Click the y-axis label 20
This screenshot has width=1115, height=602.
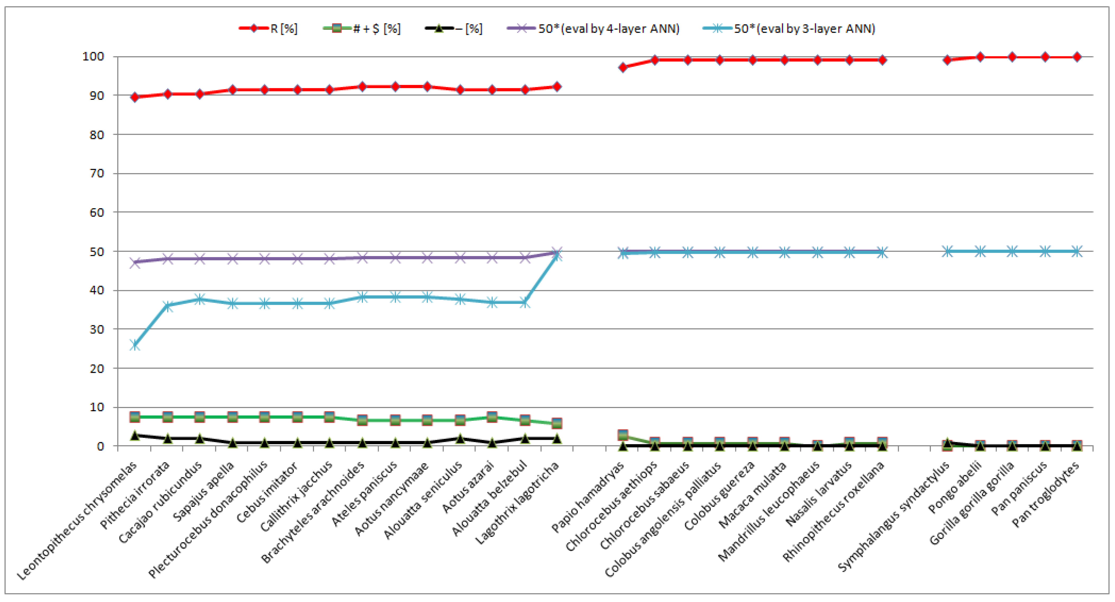click(x=97, y=368)
